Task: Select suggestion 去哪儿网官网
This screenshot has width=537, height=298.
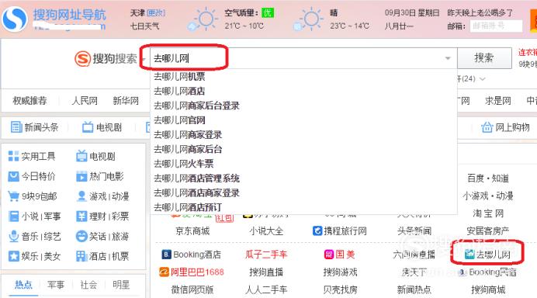Action: click(x=179, y=120)
